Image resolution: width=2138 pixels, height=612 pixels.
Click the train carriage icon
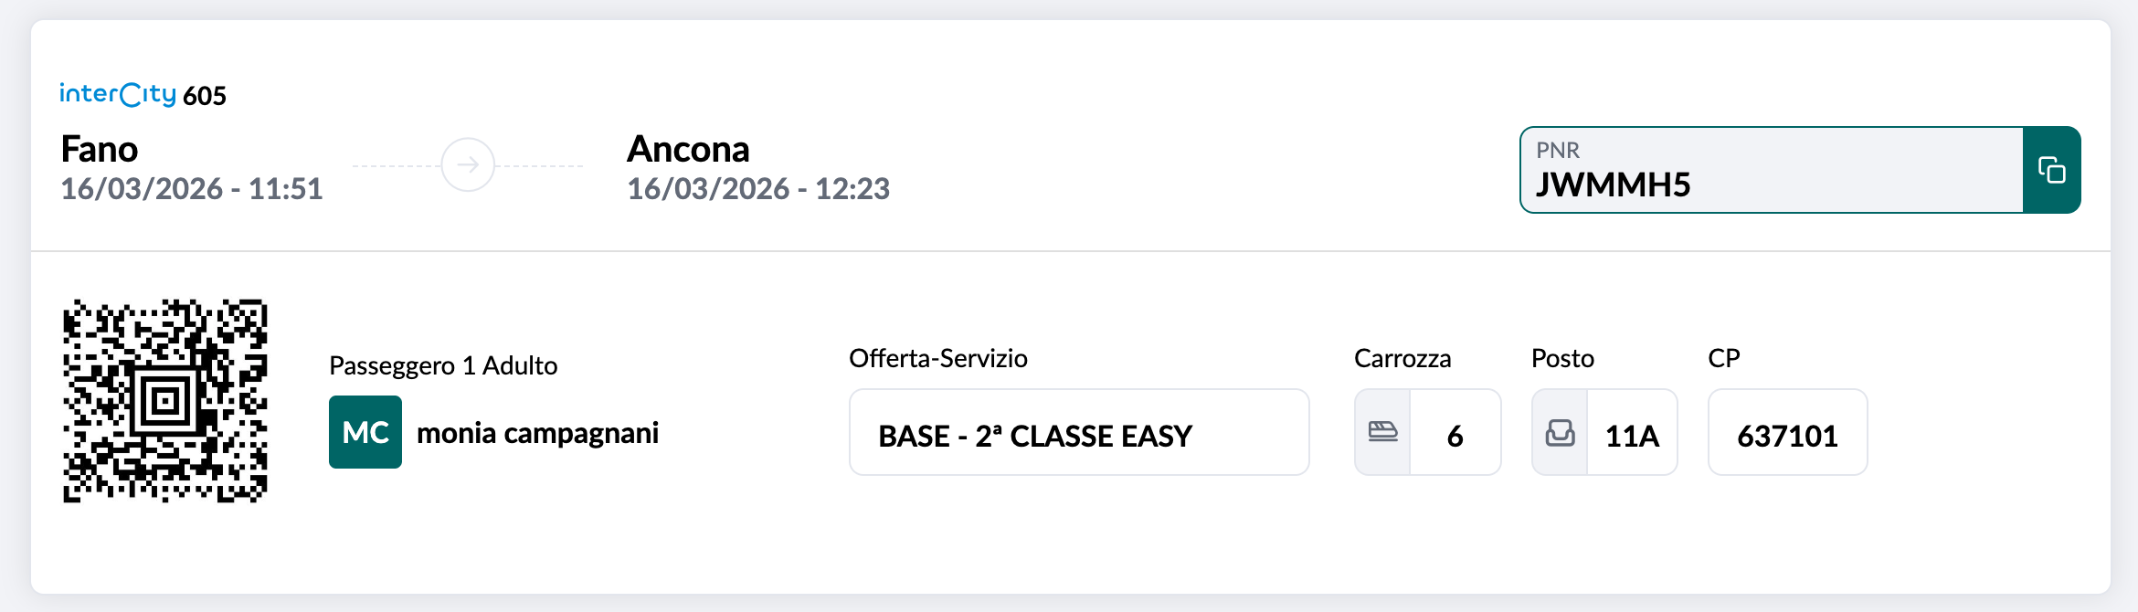[1382, 432]
